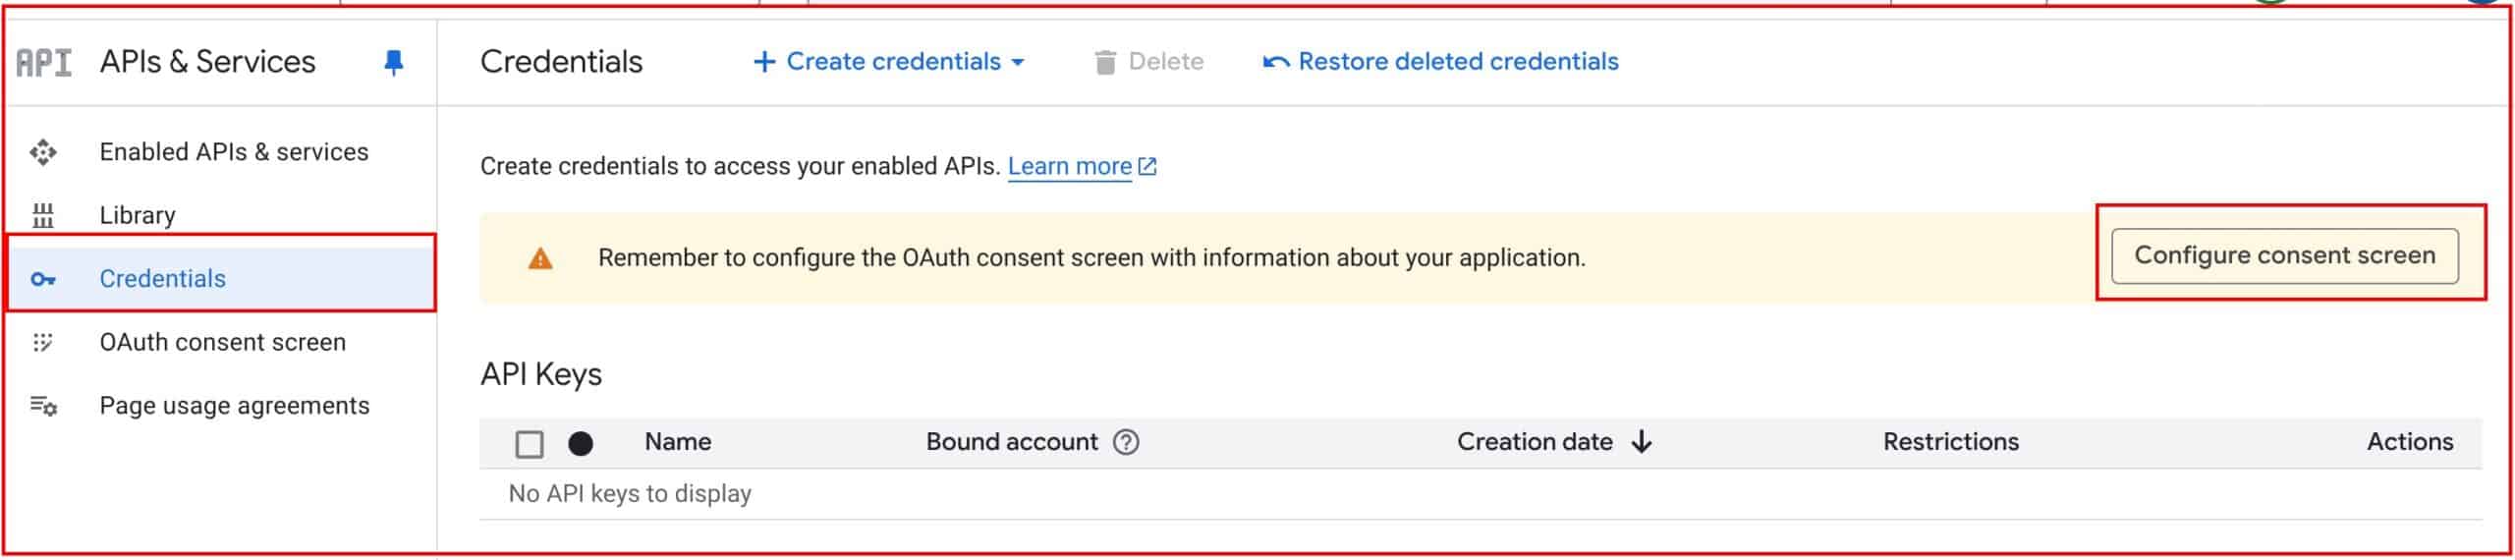
Task: Select Page usage agreements in sidebar
Action: pos(234,406)
